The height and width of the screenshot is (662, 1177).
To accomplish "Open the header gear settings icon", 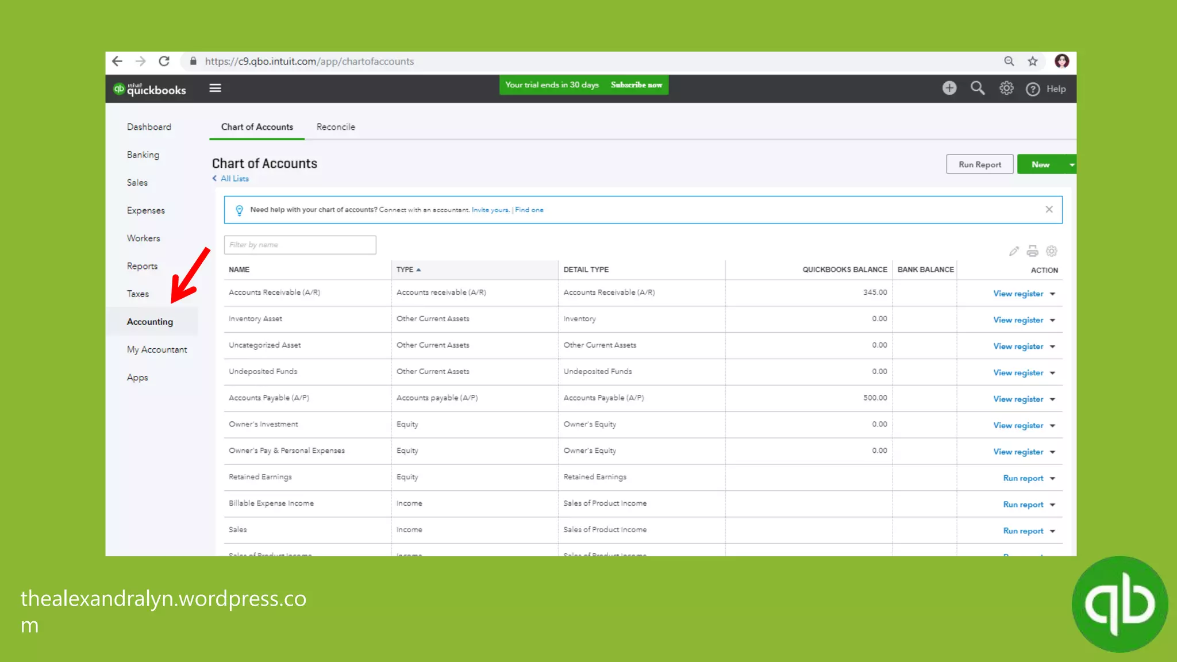I will (1006, 88).
